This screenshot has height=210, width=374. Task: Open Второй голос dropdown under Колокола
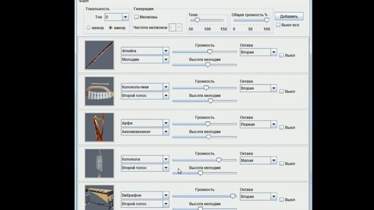(x=145, y=167)
